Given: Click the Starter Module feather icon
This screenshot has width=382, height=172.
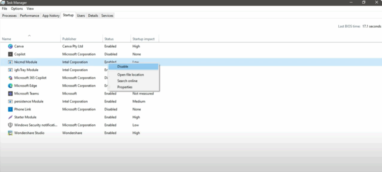Looking at the screenshot, I should [x=10, y=117].
